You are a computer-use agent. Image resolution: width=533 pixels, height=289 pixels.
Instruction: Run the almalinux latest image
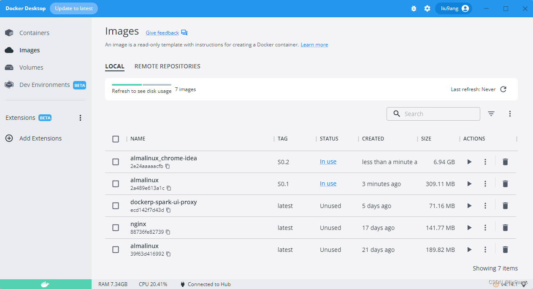469,249
